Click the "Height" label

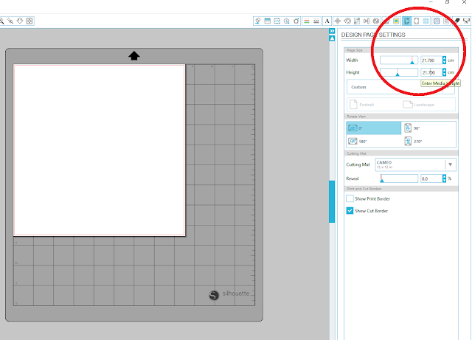[x=353, y=72]
